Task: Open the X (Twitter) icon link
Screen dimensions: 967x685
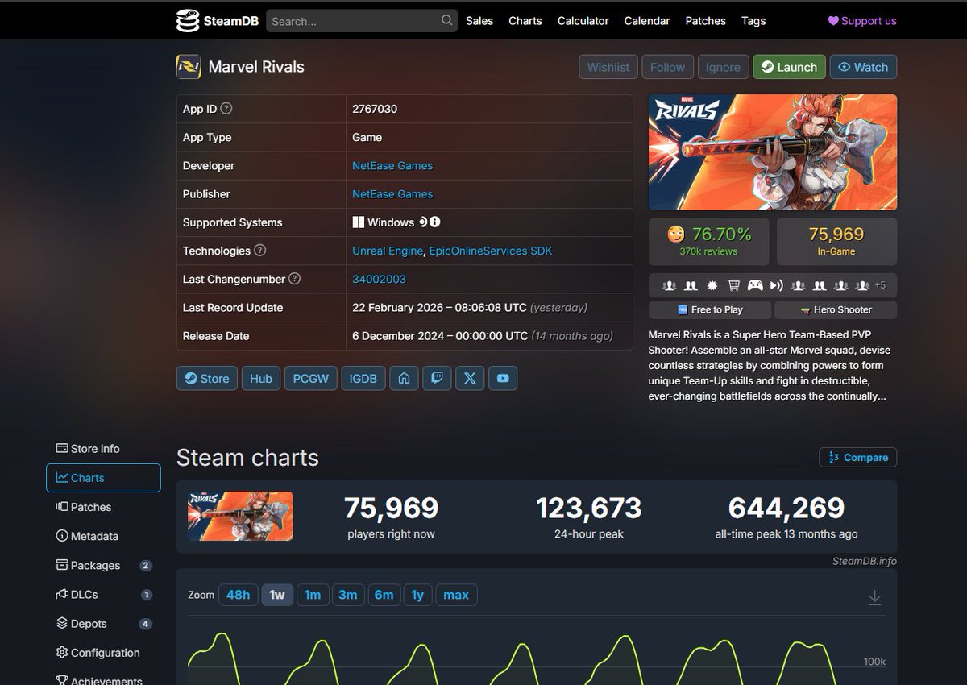Action: point(470,378)
